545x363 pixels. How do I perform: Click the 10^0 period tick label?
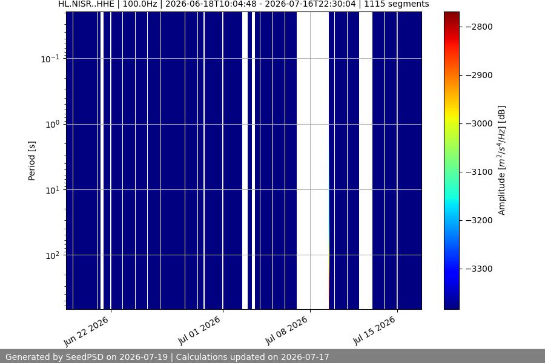pyautogui.click(x=52, y=125)
